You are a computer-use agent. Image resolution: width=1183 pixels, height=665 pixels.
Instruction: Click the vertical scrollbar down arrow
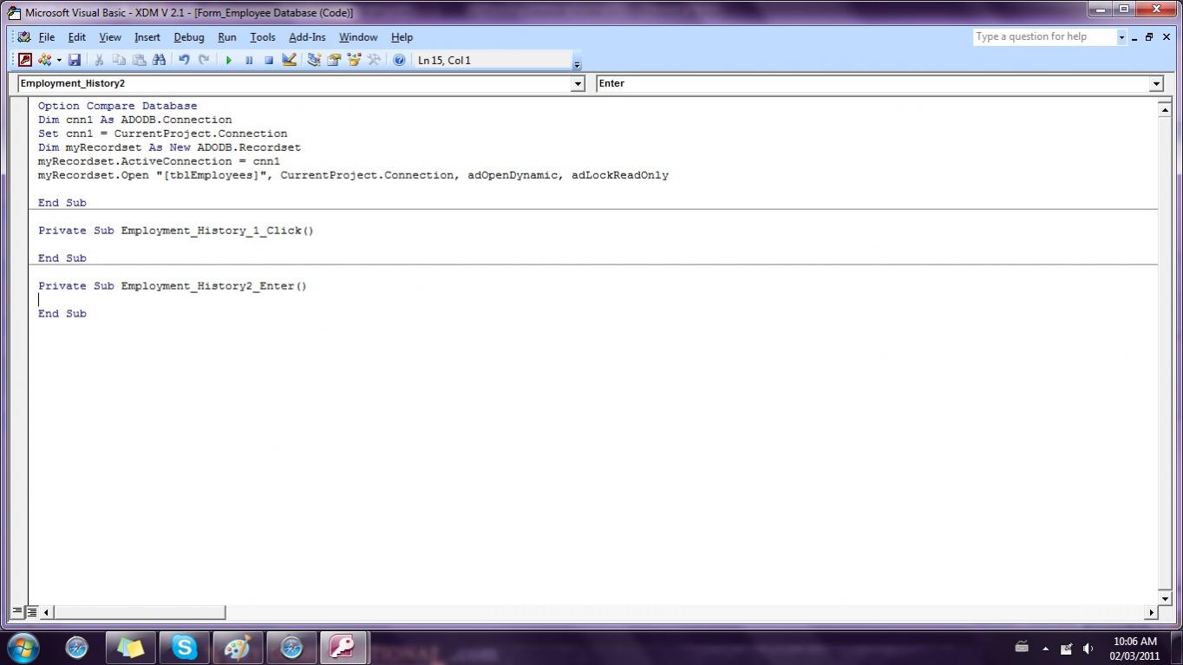pyautogui.click(x=1165, y=598)
